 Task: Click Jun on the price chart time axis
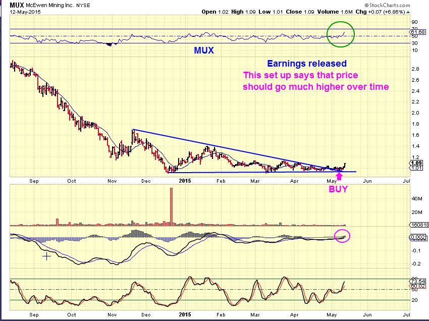point(367,181)
